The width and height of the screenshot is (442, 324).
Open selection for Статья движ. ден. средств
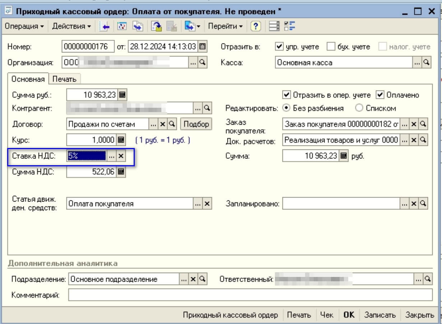[x=198, y=204]
